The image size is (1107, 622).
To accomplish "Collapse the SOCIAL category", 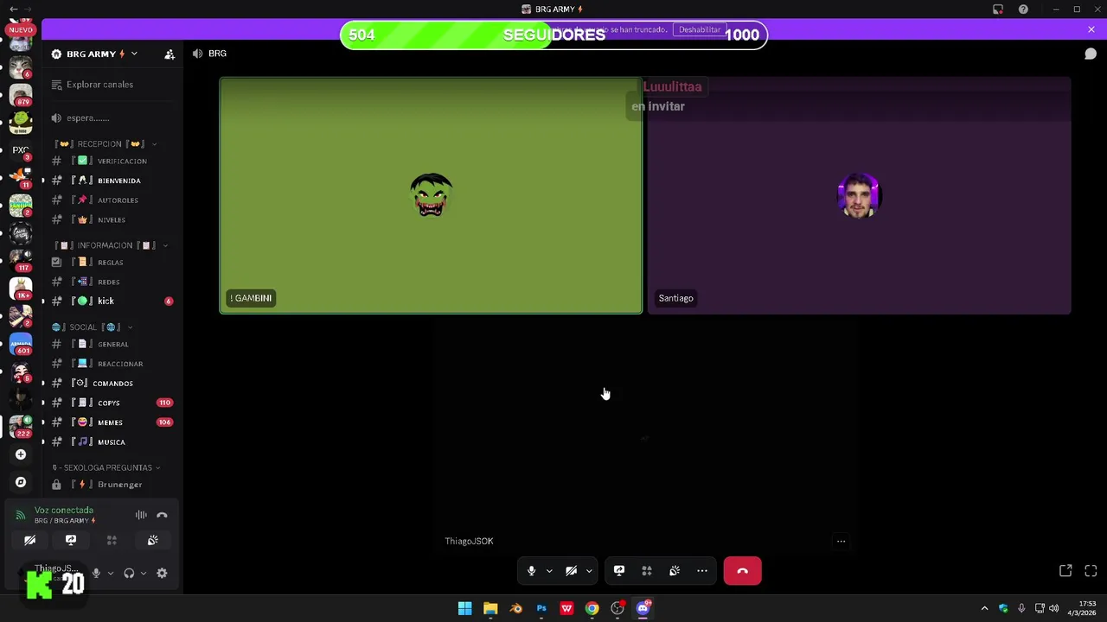I will click(x=92, y=327).
